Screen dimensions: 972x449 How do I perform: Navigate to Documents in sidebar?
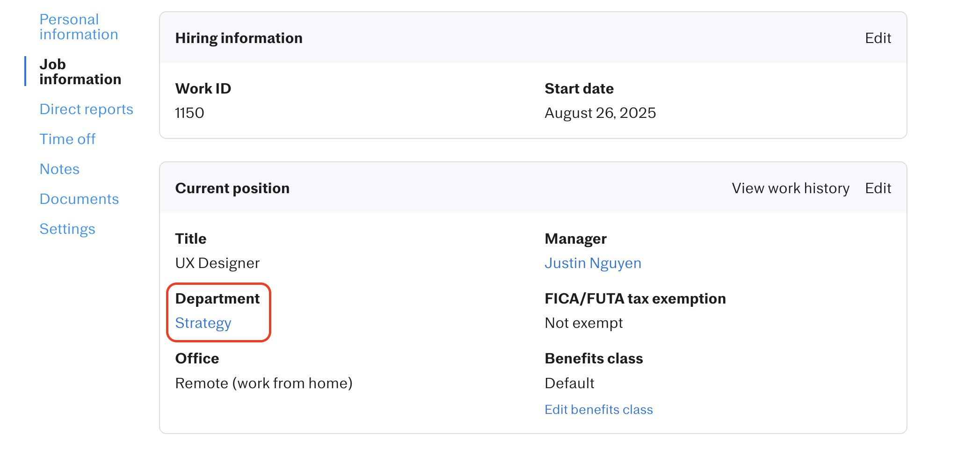tap(79, 199)
